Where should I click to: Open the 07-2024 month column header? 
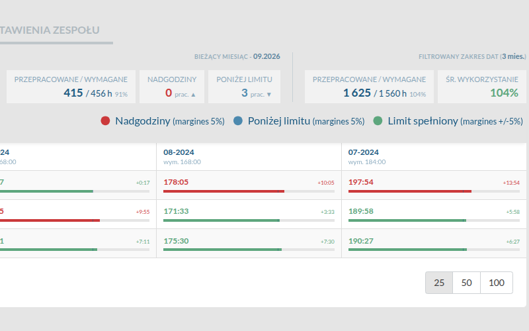tap(434, 157)
